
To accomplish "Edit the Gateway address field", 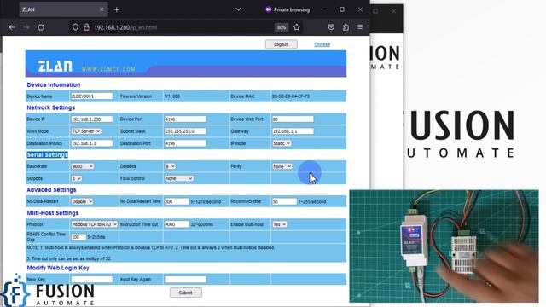I will pyautogui.click(x=293, y=131).
